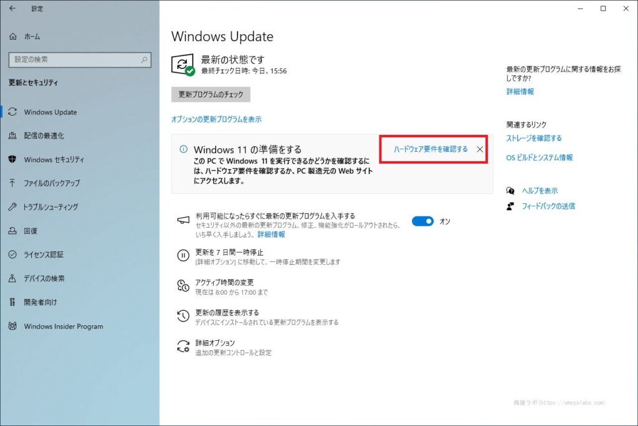Screen dimensions: 638x426
Task: Open ホーム in the settings sidebar
Action: point(32,37)
